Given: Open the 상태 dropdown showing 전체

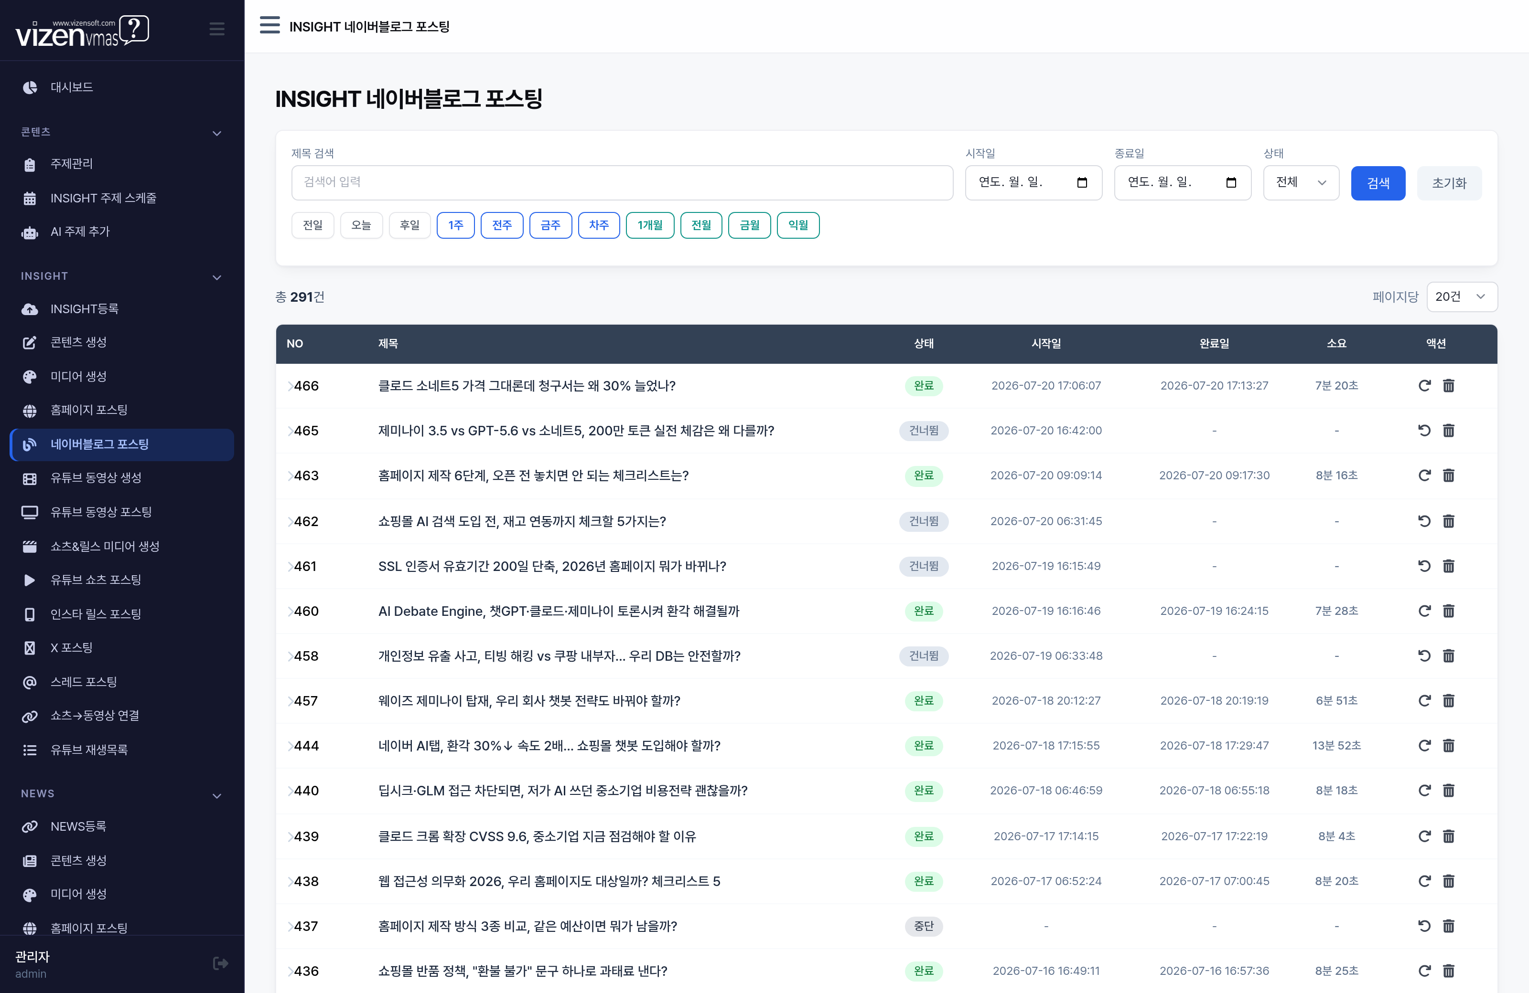Looking at the screenshot, I should tap(1301, 182).
